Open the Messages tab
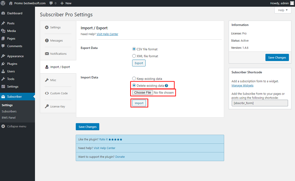The height and width of the screenshot is (181, 295). click(x=58, y=40)
